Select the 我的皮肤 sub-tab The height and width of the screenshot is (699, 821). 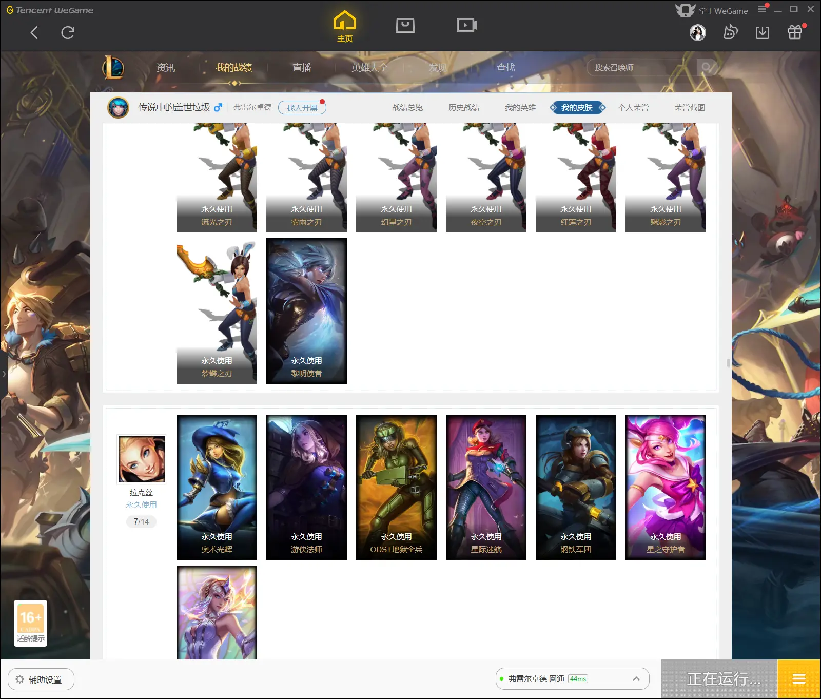[577, 108]
